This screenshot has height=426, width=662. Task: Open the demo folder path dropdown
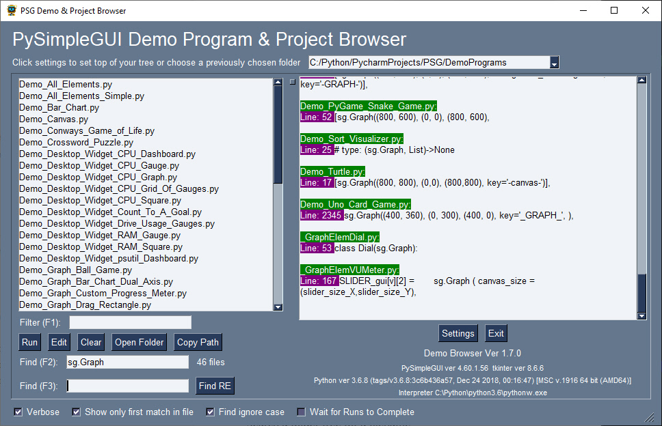pos(554,63)
